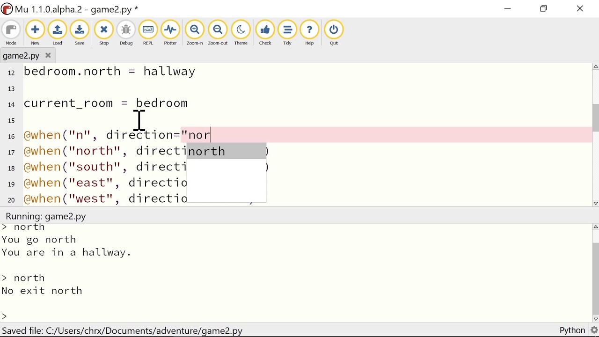Zoom-in the editor text
Image resolution: width=599 pixels, height=337 pixels.
(x=195, y=33)
